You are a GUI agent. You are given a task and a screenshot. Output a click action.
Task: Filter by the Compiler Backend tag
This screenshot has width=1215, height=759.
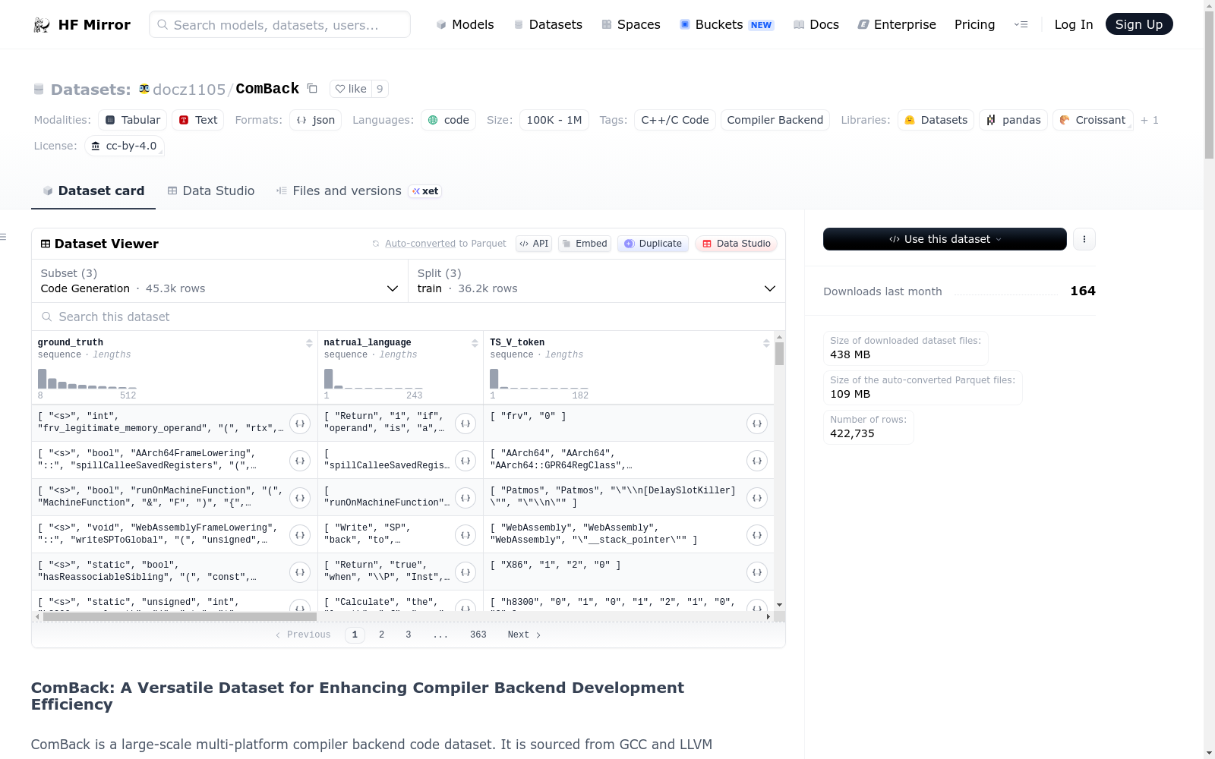coord(775,120)
